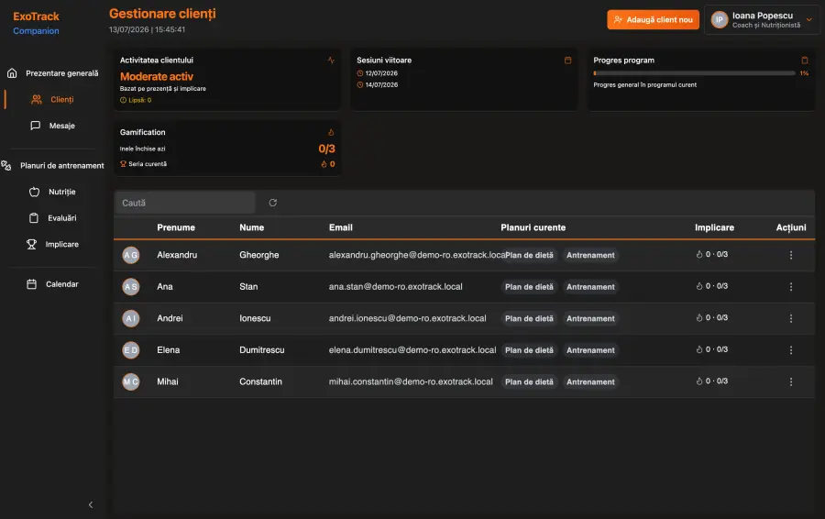
Task: Click the surname Dumitrescu
Action: click(262, 350)
